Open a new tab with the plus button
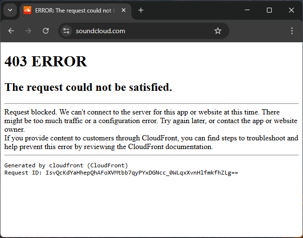This screenshot has height=238, width=303. 141,10
